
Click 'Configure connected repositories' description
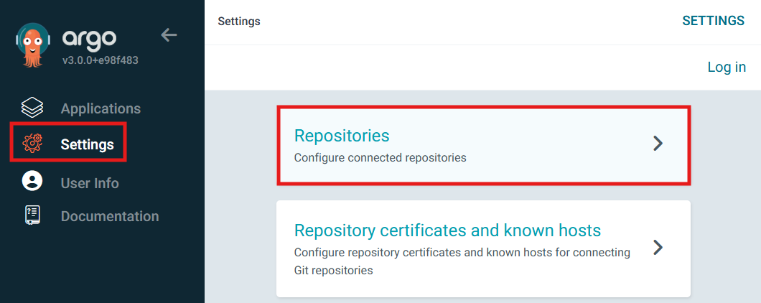click(380, 158)
